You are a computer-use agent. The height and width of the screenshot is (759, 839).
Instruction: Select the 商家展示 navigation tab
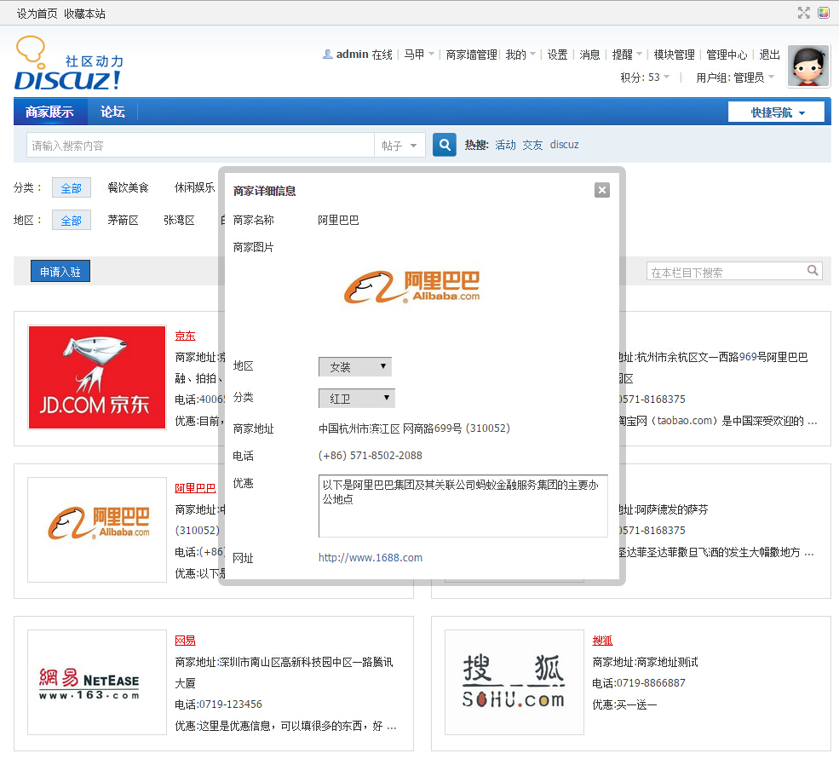(x=49, y=112)
